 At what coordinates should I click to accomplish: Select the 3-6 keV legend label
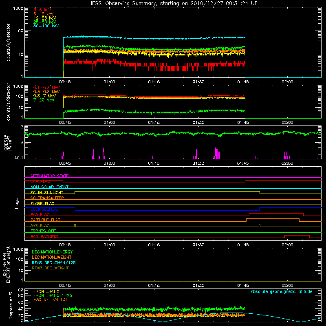(42, 10)
